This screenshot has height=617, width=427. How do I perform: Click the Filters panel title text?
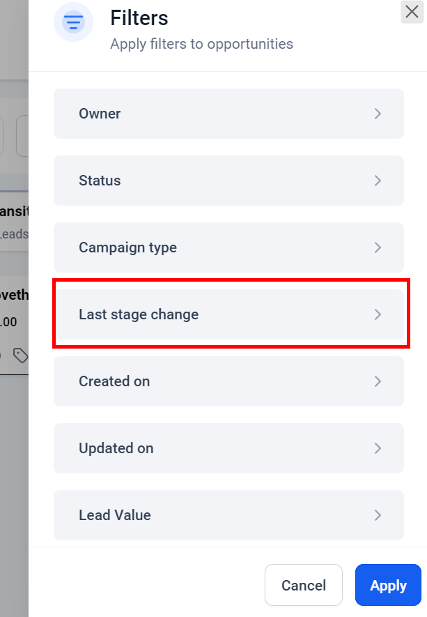[x=139, y=18]
